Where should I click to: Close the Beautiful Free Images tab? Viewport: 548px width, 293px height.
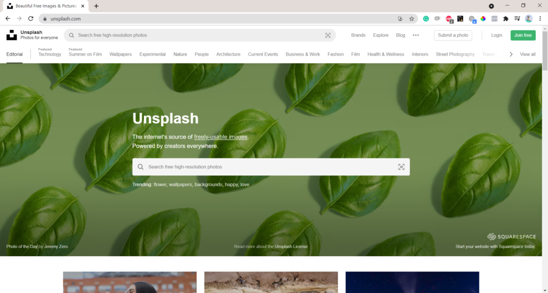[83, 6]
